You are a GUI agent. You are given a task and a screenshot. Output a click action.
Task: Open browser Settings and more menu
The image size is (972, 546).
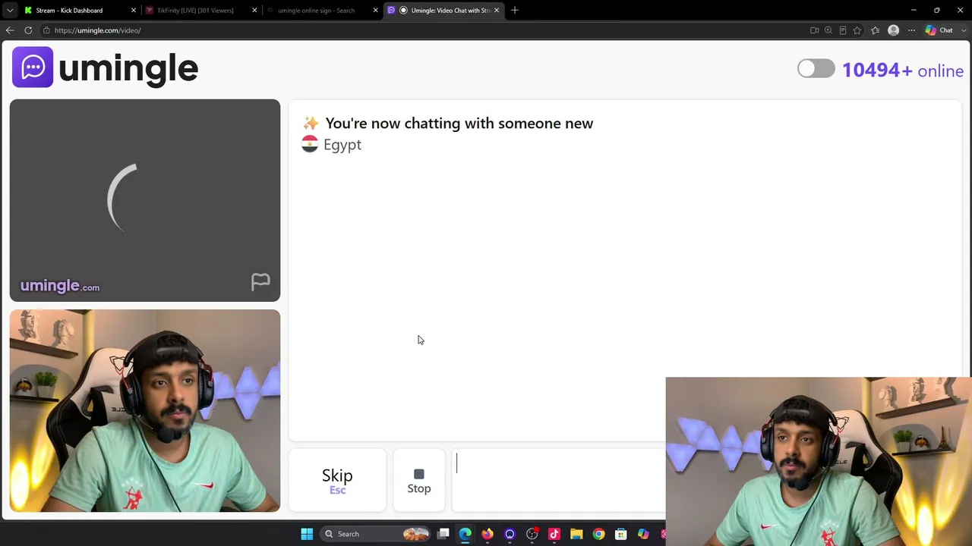tap(911, 30)
